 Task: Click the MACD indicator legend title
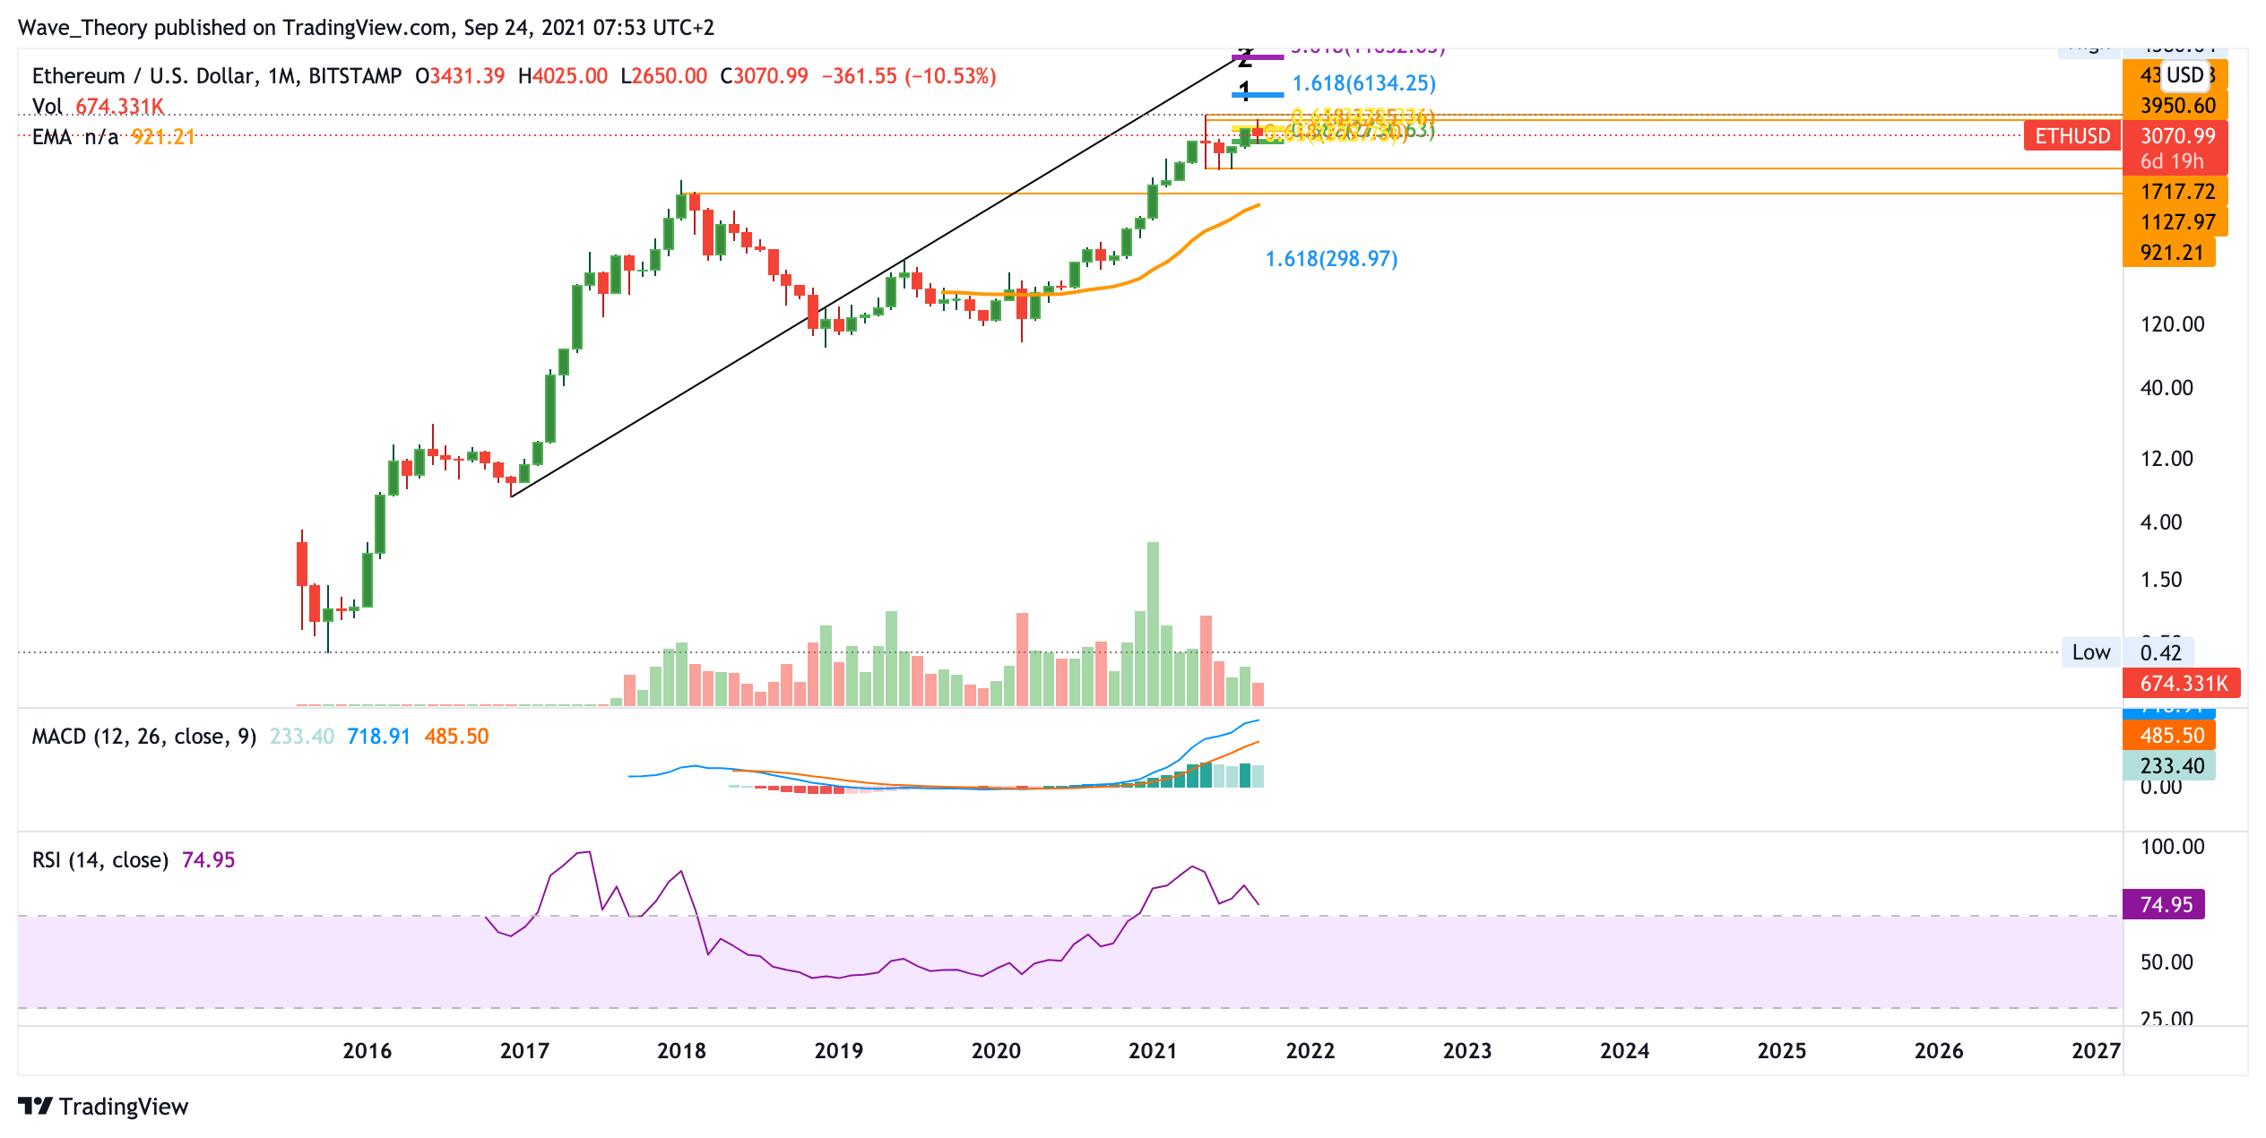(143, 737)
